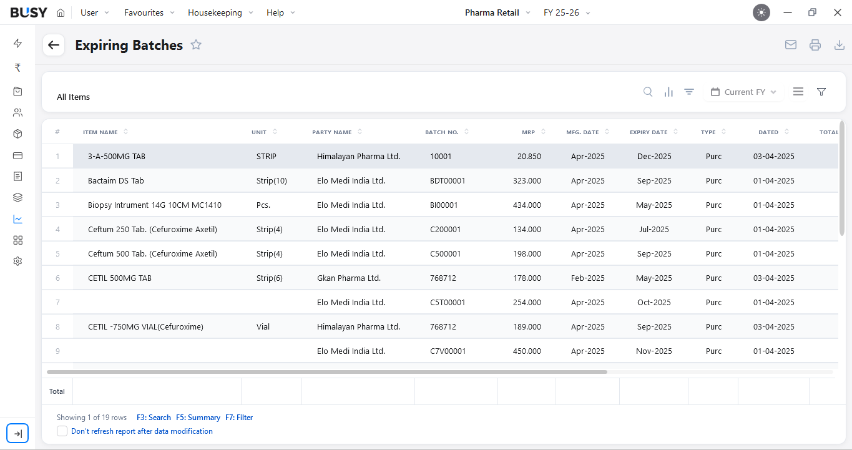The width and height of the screenshot is (852, 450).
Task: Open the settings gear sidebar icon
Action: [x=17, y=262]
